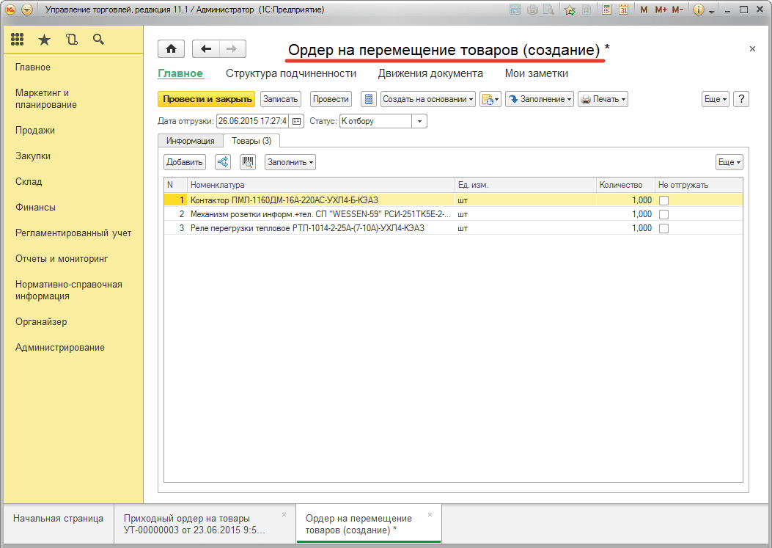Open the document movements report icon

[x=369, y=99]
